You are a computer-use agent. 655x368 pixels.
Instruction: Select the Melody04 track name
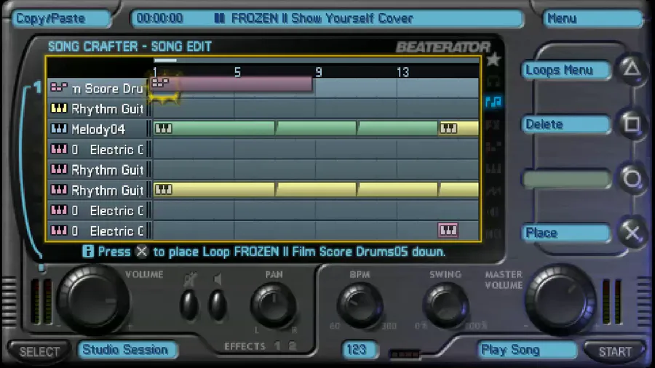[98, 129]
